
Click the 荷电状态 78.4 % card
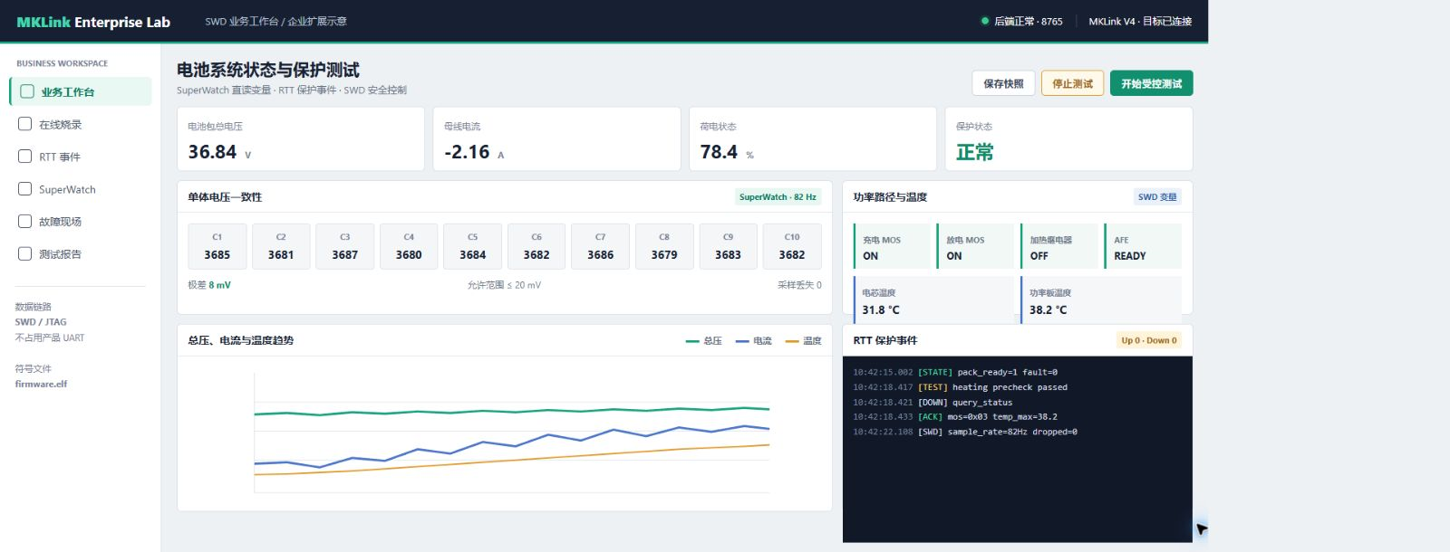tap(813, 138)
